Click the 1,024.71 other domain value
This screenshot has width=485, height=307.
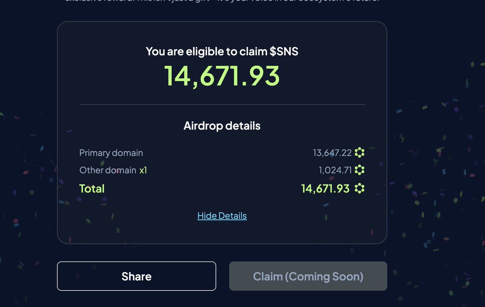point(335,170)
